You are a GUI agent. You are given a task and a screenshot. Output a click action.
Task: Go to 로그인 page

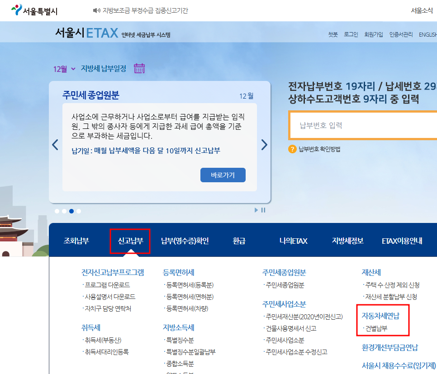click(x=351, y=34)
